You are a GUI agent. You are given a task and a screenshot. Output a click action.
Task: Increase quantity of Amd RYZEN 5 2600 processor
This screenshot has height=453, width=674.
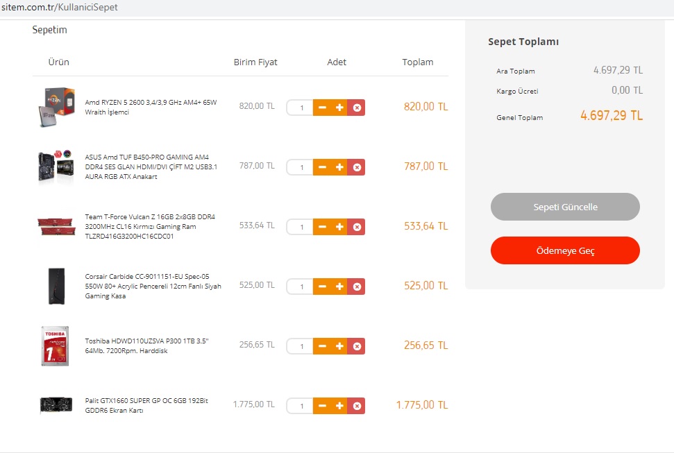tap(339, 108)
